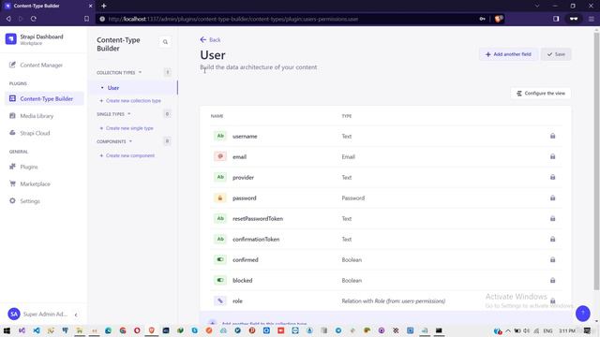
Task: Click Create new component link
Action: coord(127,155)
